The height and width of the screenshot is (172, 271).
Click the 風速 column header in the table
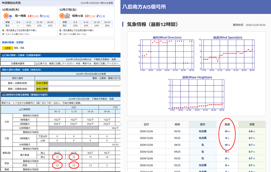227,124
